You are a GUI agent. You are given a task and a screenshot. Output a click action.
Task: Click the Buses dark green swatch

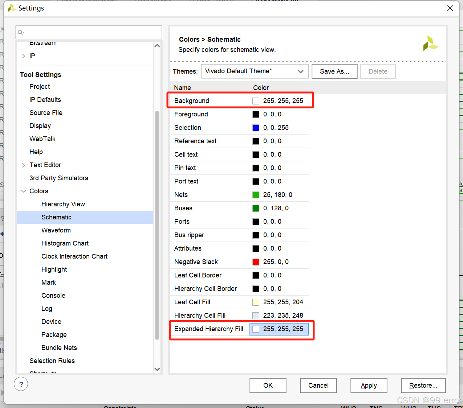(x=256, y=208)
